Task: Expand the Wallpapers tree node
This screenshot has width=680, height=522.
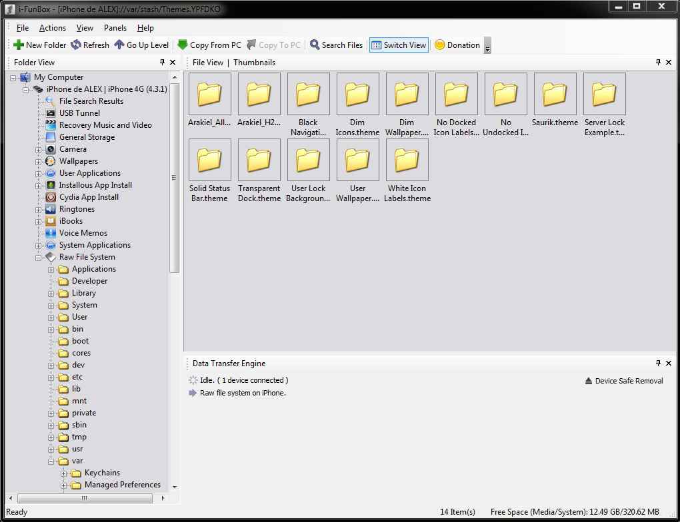Action: (38, 162)
